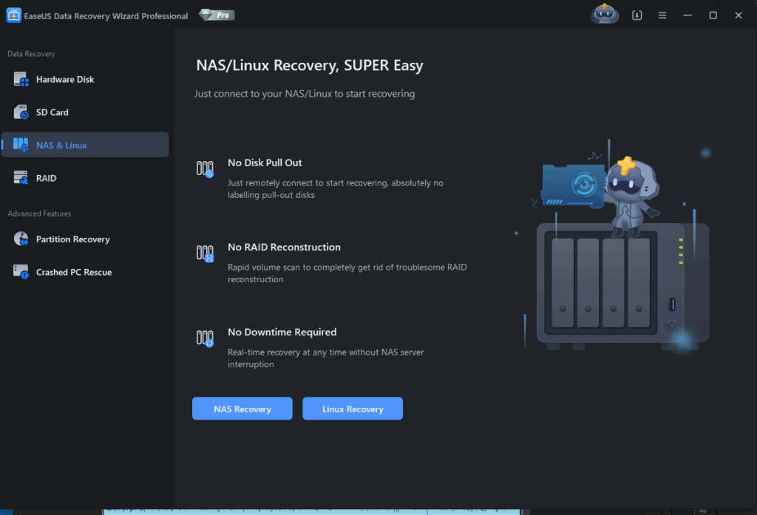The image size is (757, 515).
Task: Start NAS Recovery
Action: point(242,409)
